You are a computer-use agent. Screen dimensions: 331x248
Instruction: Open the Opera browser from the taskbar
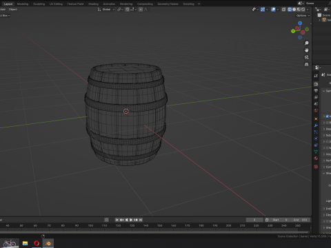tap(37, 243)
